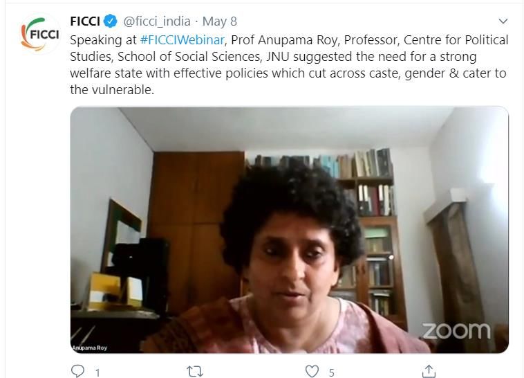This screenshot has width=524, height=378.
Task: Click the FICCI display name
Action: point(85,21)
